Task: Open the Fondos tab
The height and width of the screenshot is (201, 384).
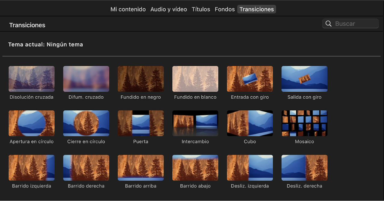Action: pyautogui.click(x=224, y=9)
